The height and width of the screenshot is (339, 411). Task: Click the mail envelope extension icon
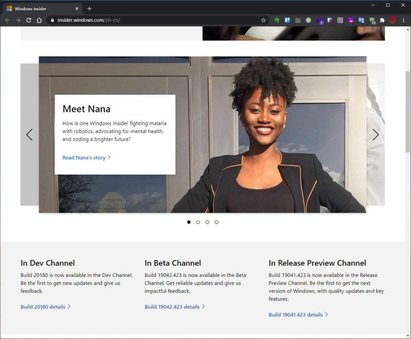coord(298,20)
